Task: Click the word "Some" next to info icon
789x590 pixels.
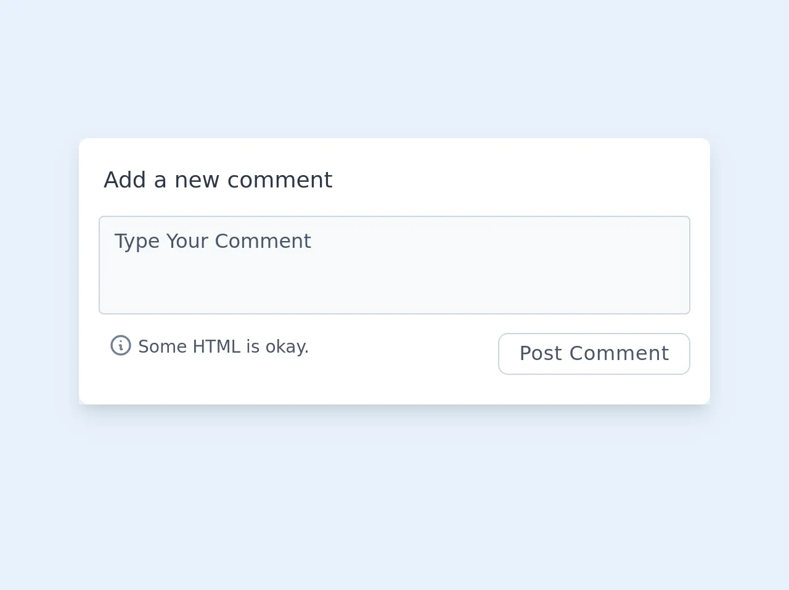Action: (163, 346)
